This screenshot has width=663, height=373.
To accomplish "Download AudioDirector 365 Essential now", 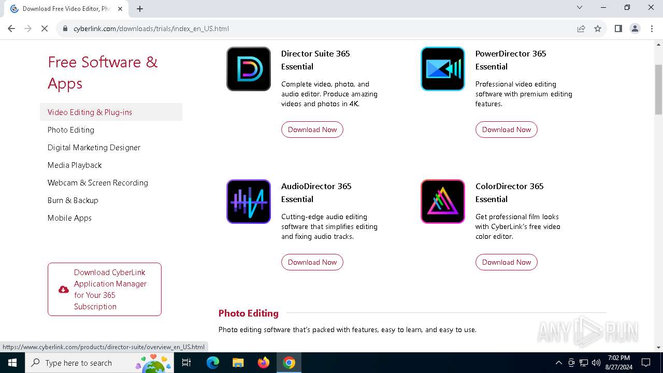I will [x=312, y=262].
